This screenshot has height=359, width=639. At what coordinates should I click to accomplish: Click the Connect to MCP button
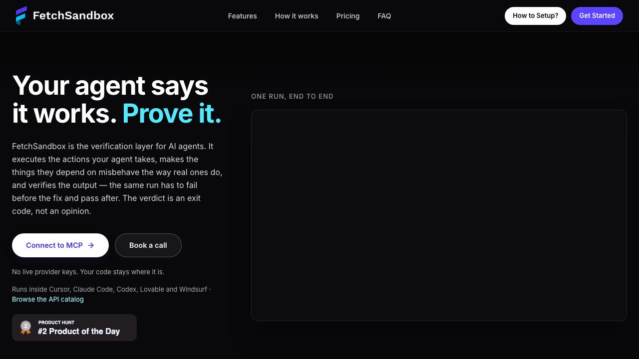(60, 245)
